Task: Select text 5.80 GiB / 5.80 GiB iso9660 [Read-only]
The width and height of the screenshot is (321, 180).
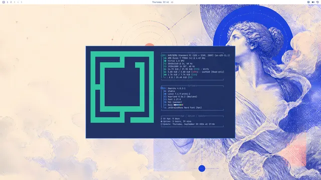Action: tap(196, 72)
